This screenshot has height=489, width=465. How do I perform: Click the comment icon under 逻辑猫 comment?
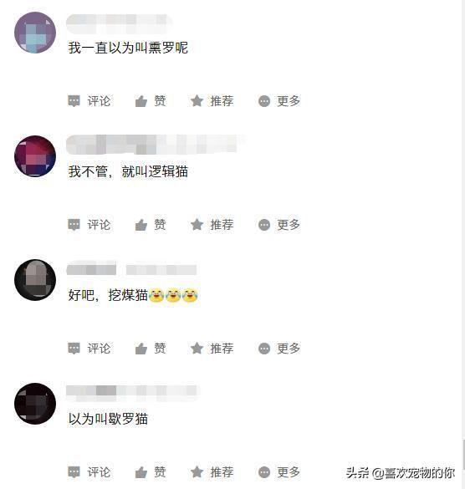(74, 225)
